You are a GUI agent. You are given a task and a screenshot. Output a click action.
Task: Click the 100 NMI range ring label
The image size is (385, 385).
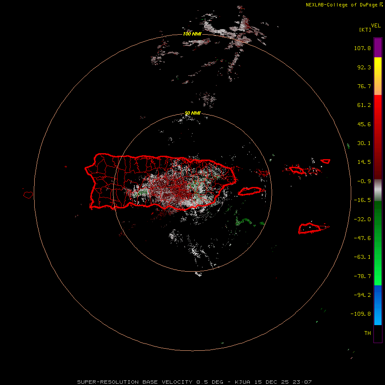[x=192, y=34]
